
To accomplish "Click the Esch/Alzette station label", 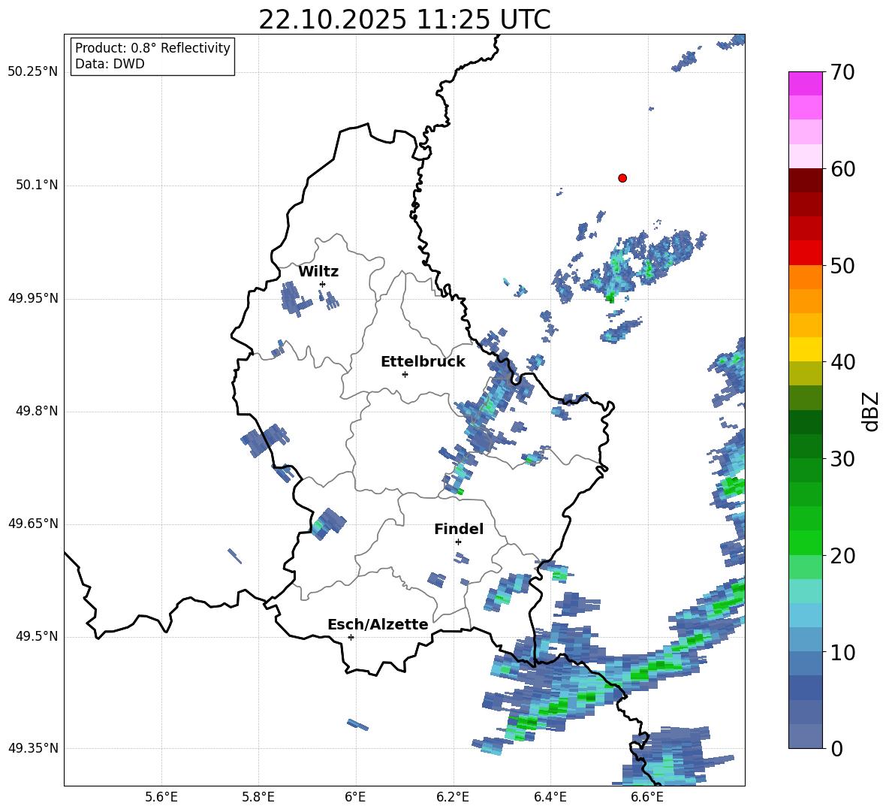I will (378, 624).
